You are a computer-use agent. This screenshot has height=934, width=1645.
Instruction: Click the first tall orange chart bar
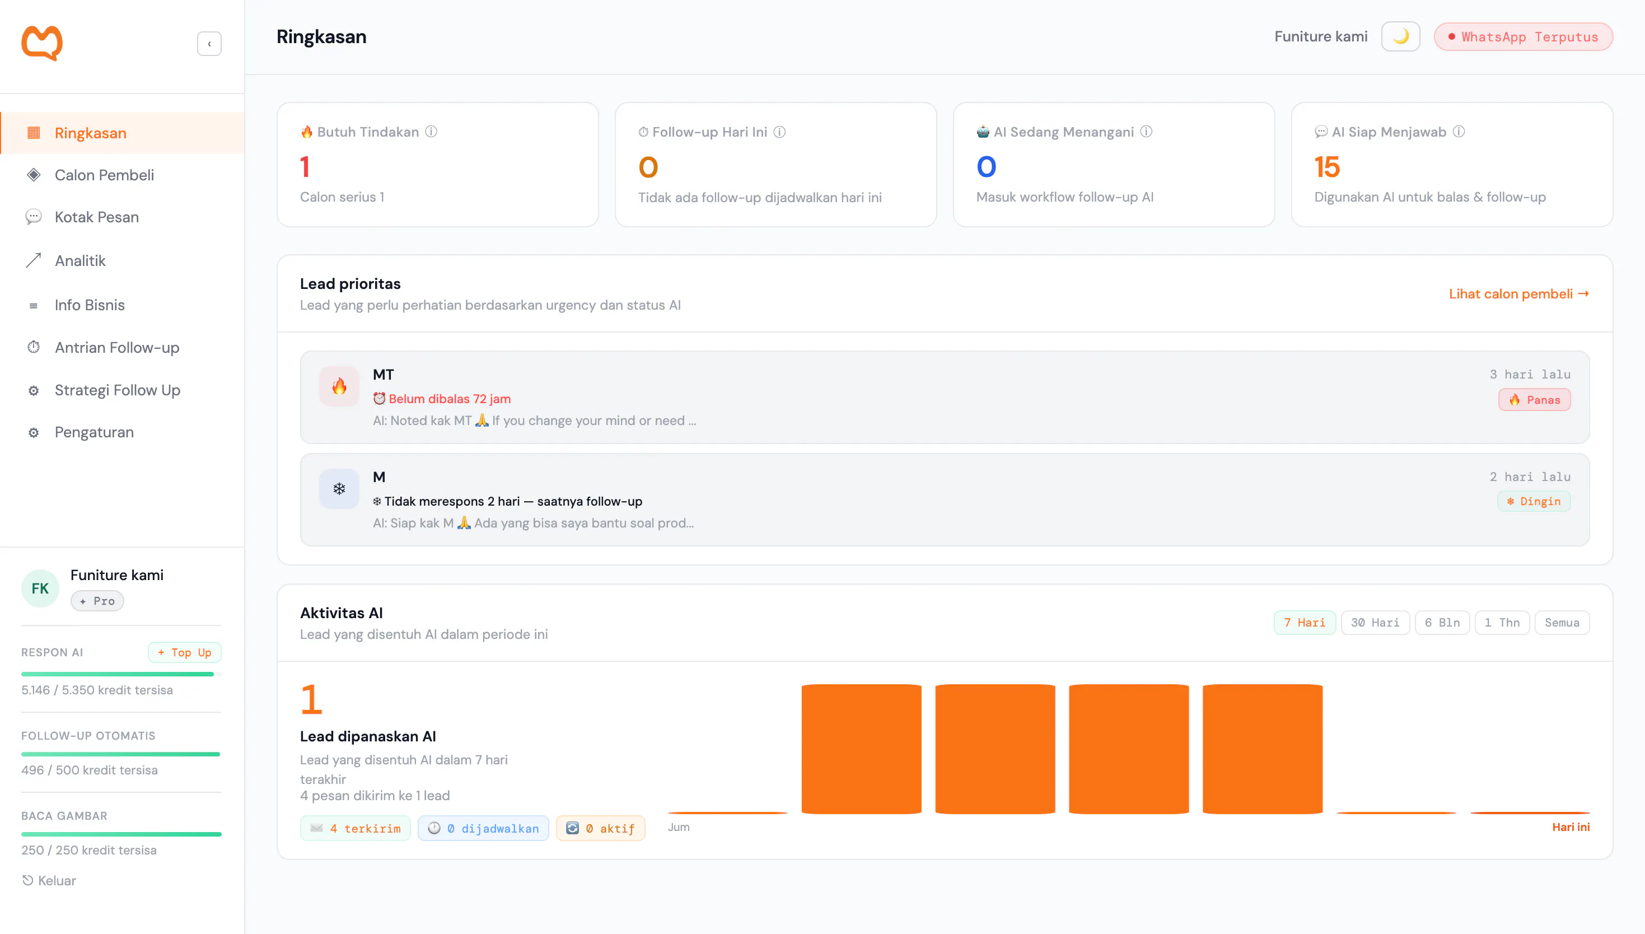point(861,749)
